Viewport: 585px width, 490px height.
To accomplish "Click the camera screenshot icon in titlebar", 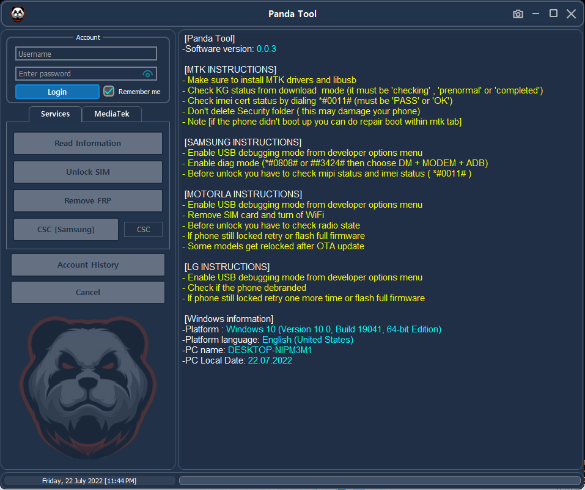I will click(x=518, y=13).
